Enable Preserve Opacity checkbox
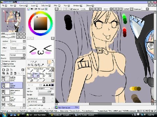157x117 pixels. coord(2,61)
